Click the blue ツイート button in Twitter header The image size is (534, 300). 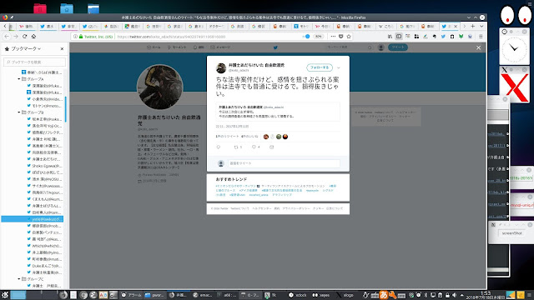point(398,47)
